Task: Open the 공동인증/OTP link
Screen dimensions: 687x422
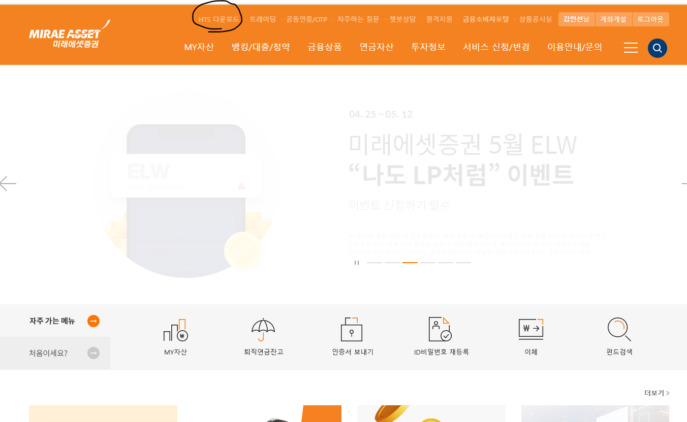Action: pyautogui.click(x=306, y=19)
